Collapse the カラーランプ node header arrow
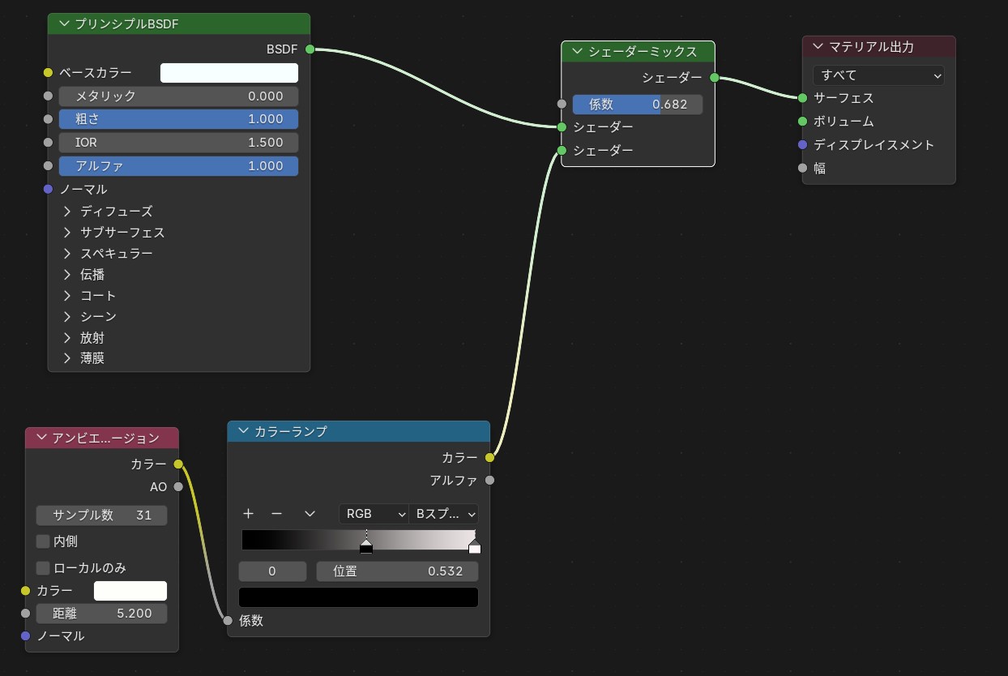The image size is (1008, 676). [242, 432]
